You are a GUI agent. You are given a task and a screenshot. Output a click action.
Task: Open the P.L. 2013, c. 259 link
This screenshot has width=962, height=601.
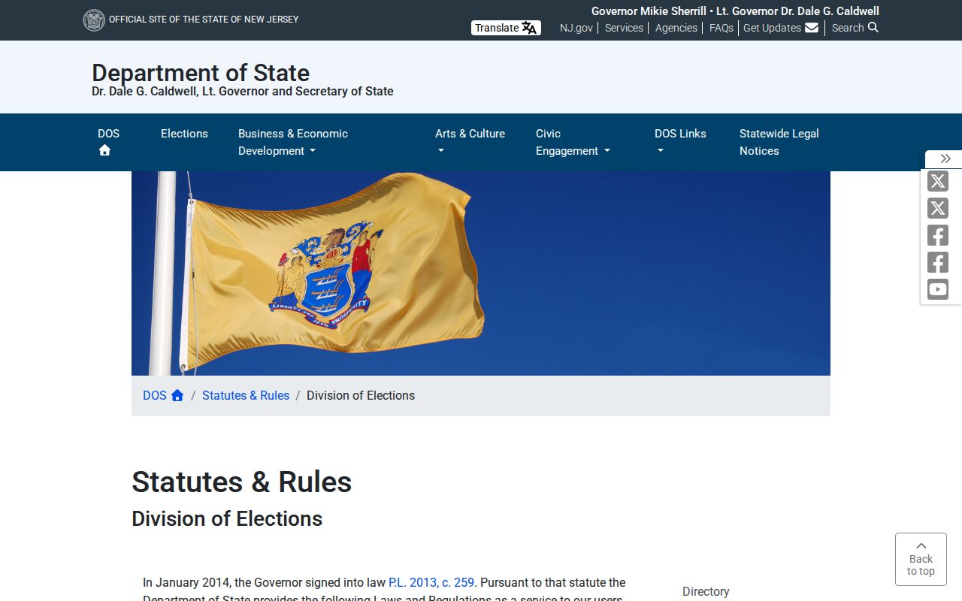click(x=431, y=582)
